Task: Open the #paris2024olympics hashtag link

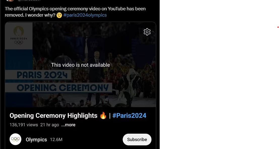Action: [85, 15]
